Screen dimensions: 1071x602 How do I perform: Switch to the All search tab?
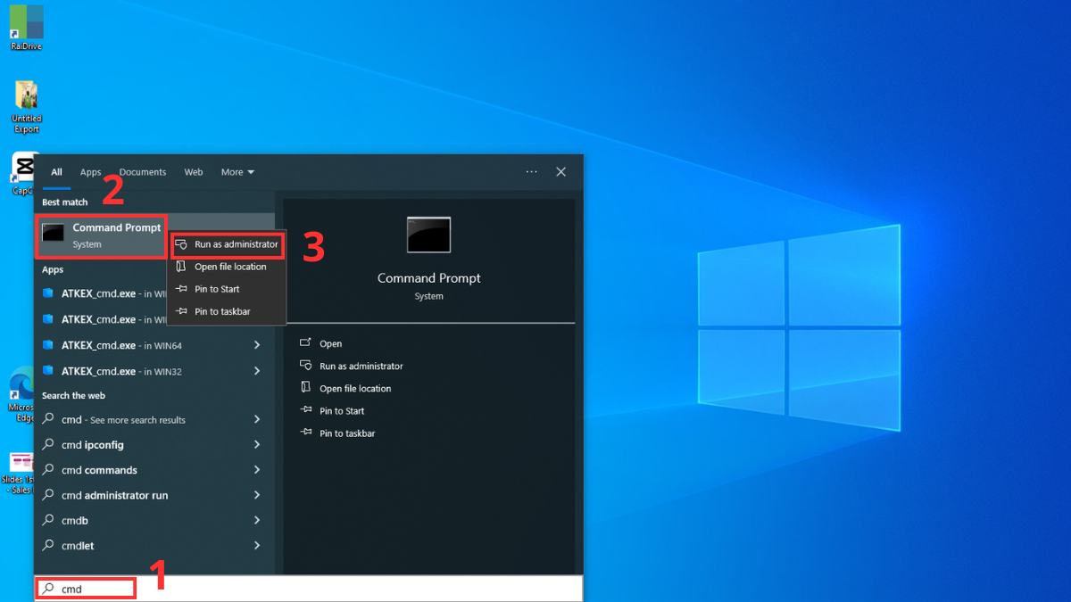56,172
